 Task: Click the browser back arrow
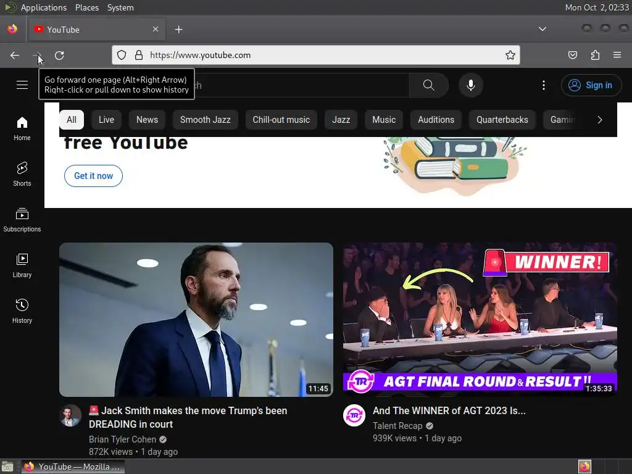click(15, 55)
